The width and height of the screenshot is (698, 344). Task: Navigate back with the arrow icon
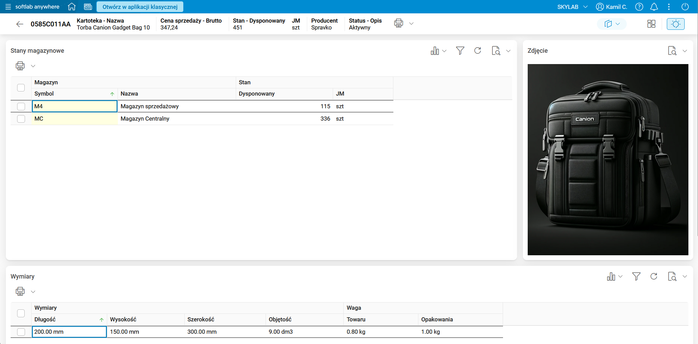click(x=20, y=24)
